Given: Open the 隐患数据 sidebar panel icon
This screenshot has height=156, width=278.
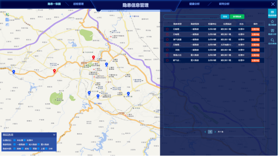Looking at the screenshot, I should tap(272, 13).
